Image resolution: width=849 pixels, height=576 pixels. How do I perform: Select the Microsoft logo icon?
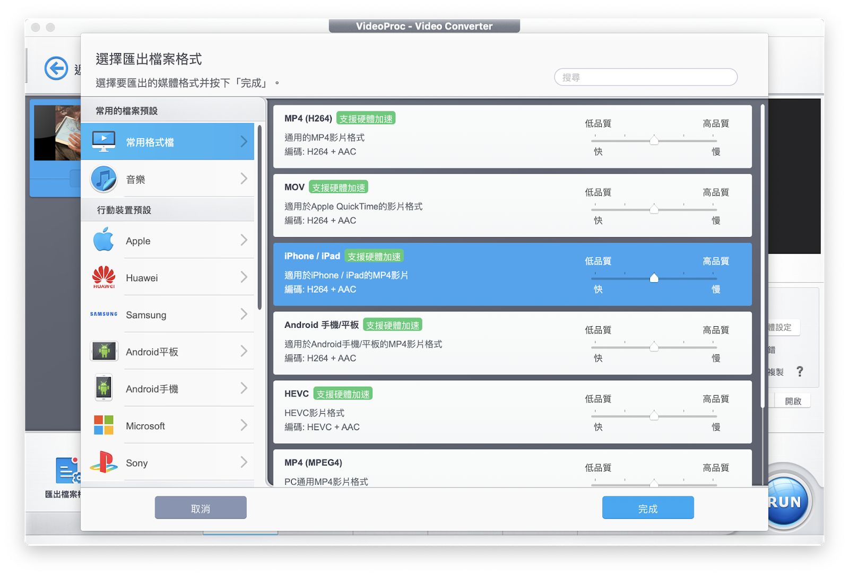click(103, 425)
